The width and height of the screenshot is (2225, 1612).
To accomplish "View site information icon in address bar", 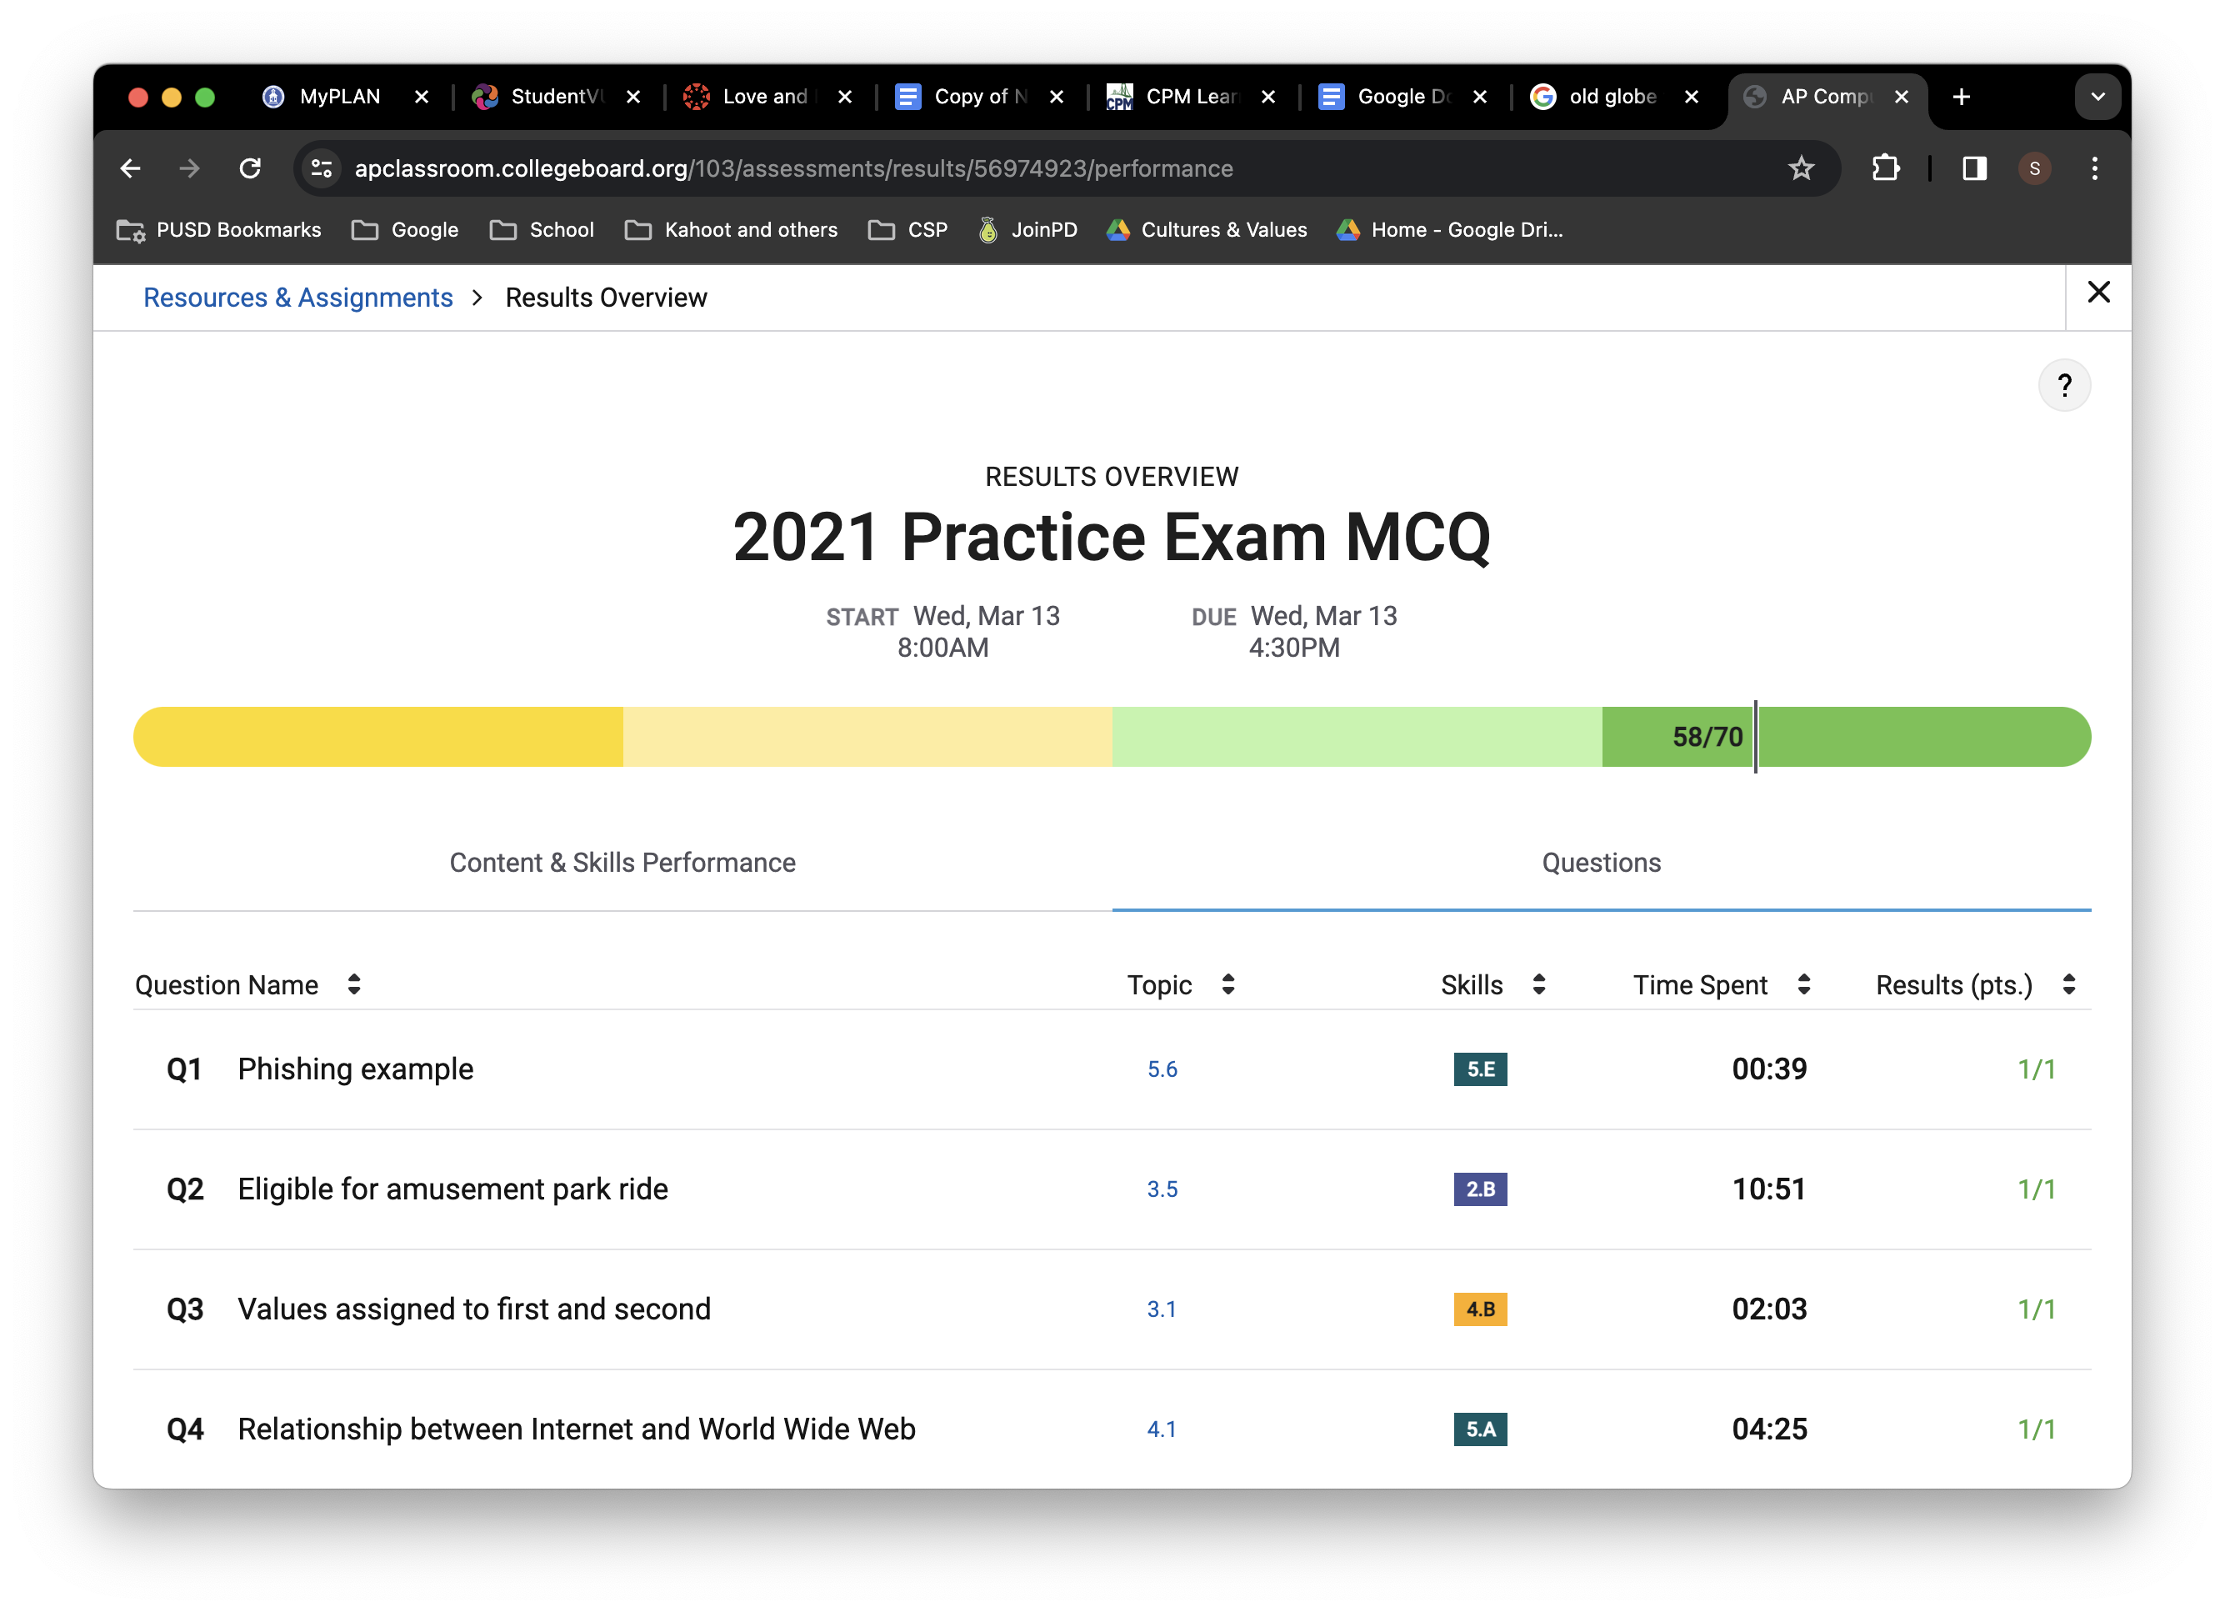I will point(322,168).
